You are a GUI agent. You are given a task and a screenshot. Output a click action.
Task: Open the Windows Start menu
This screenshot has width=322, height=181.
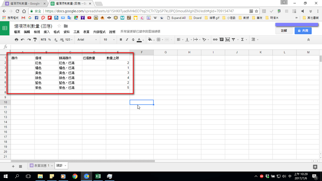click(x=5, y=176)
